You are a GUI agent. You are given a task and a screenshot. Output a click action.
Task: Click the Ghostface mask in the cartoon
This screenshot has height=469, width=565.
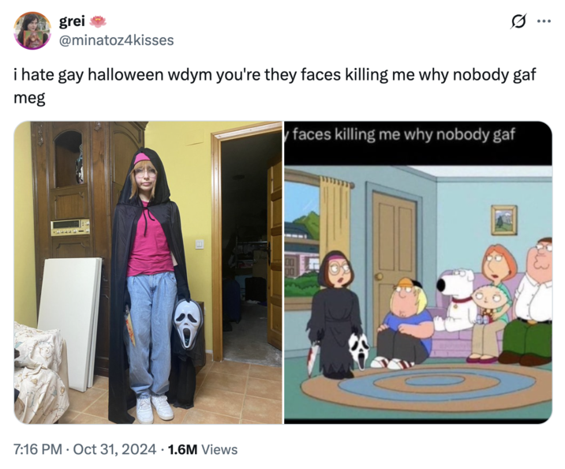tap(359, 347)
